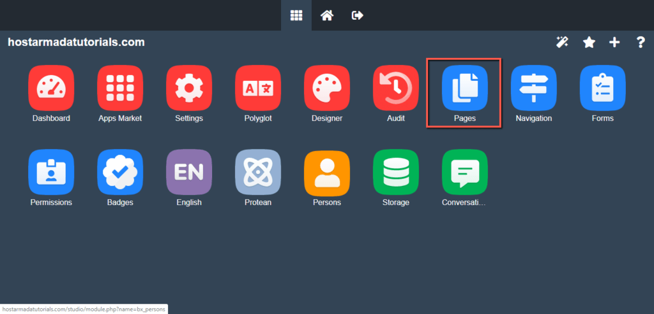Viewport: 654px width, 314px height.
Task: Select the apps grid tab in the top bar
Action: click(x=296, y=15)
